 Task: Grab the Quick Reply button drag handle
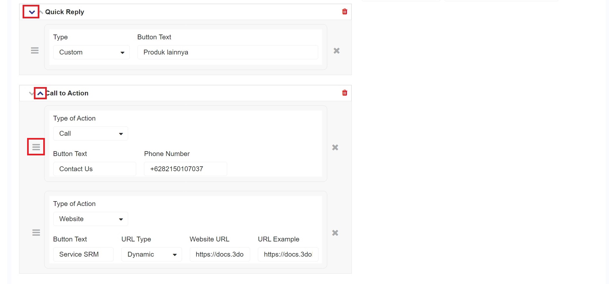(35, 51)
